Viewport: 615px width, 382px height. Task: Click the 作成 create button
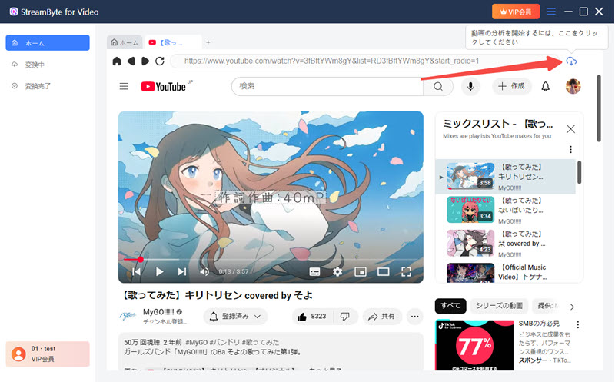[511, 86]
